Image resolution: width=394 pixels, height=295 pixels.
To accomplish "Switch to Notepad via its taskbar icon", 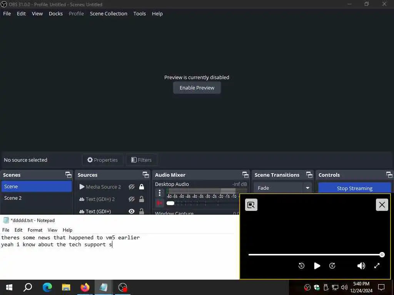I will point(104,287).
